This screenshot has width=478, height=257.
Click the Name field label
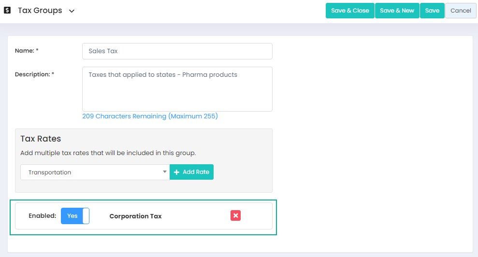pos(27,50)
